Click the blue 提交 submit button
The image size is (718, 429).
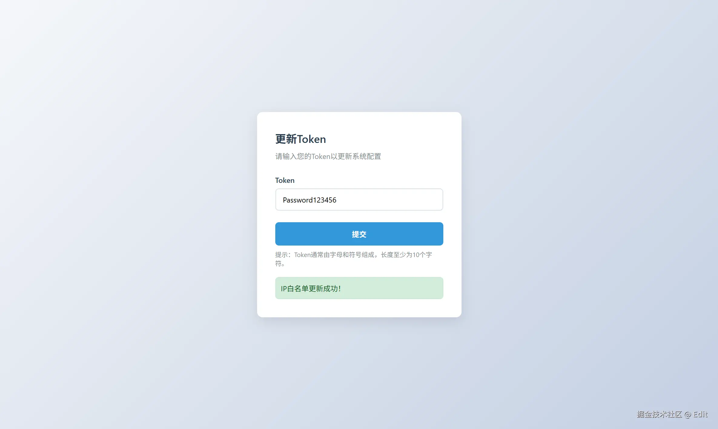pos(359,234)
